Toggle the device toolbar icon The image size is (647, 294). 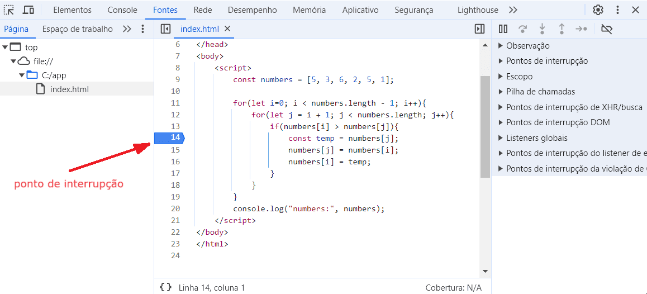(x=28, y=10)
